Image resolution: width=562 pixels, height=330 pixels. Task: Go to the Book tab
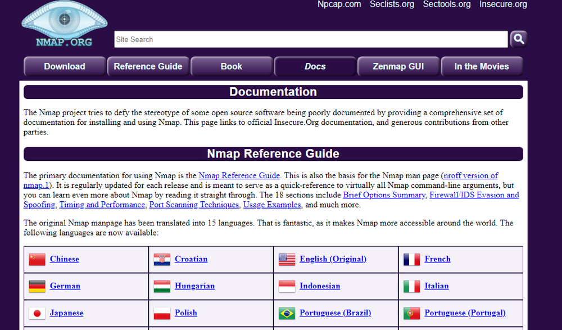tap(232, 66)
